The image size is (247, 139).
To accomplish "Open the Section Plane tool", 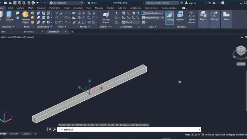I will (106, 17).
